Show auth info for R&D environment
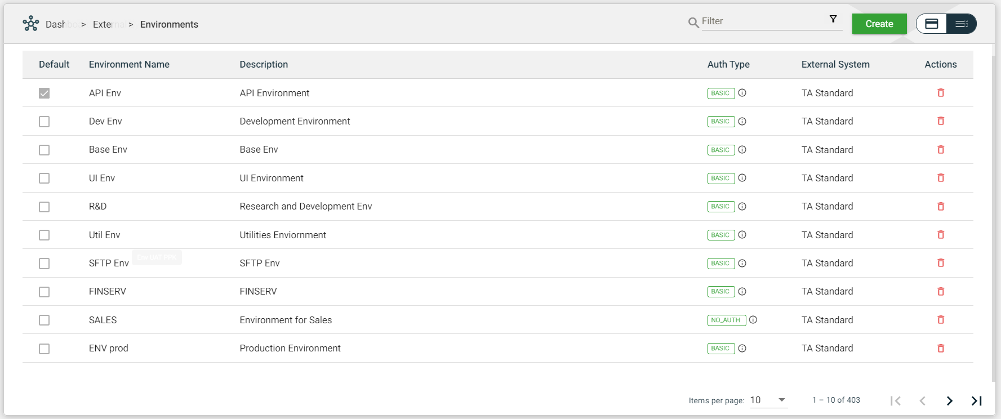Screen dimensions: 1001x419 [x=742, y=207]
